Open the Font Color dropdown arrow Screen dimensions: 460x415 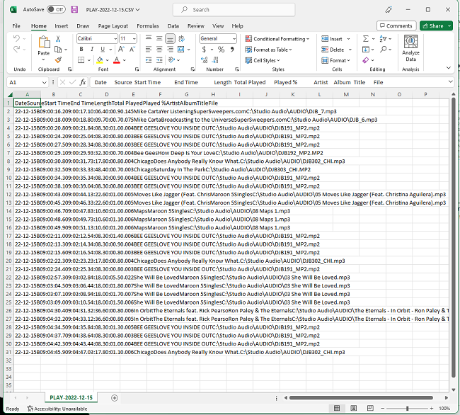tap(125, 60)
